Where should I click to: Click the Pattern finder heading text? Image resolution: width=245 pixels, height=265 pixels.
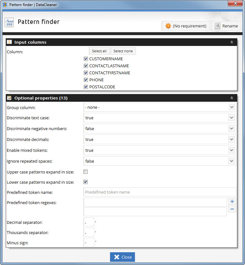[39, 22]
